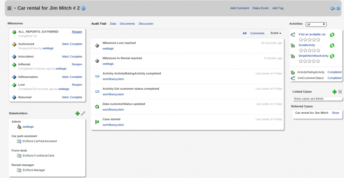
Task: Open EmailActivity link
Action: pos(307,45)
